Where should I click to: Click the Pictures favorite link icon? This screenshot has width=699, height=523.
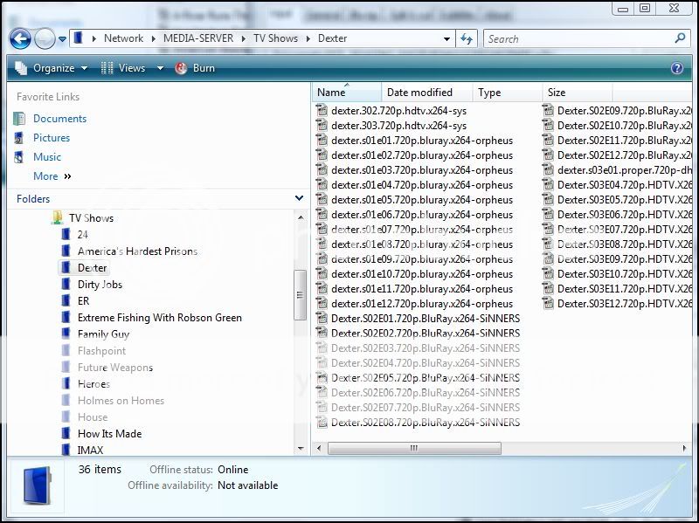(19, 138)
